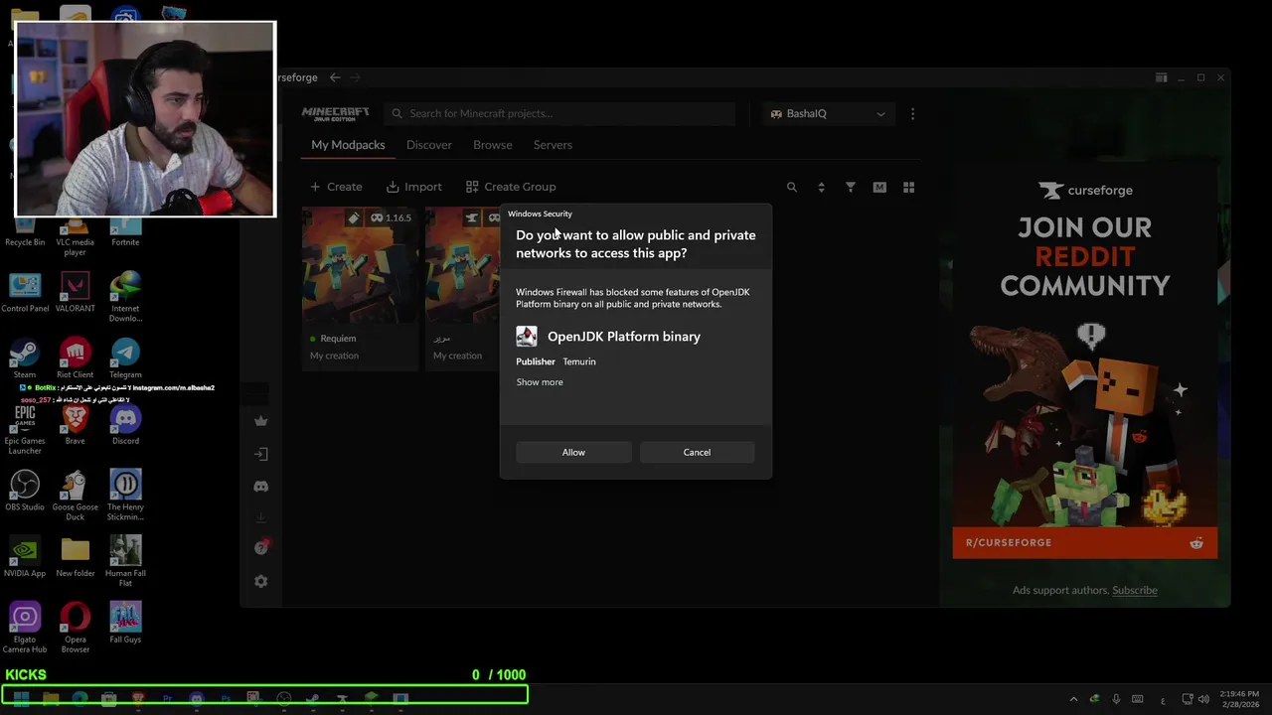The width and height of the screenshot is (1272, 715).
Task: Open the Servers tab
Action: pyautogui.click(x=553, y=145)
